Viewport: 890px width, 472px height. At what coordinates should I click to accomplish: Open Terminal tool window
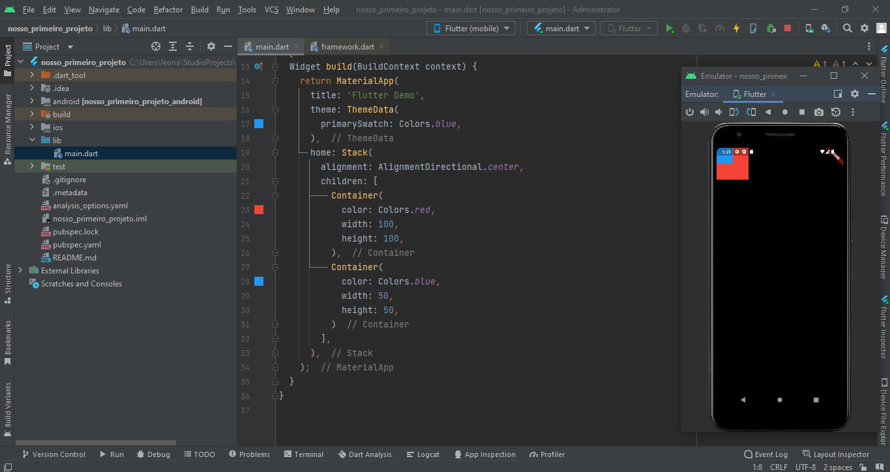point(304,454)
